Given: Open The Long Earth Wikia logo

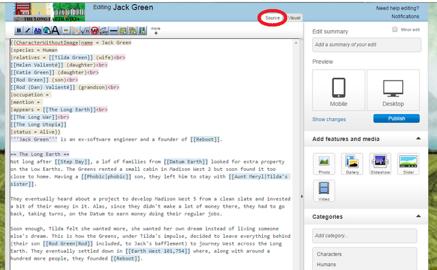Looking at the screenshot, I should click(x=50, y=12).
